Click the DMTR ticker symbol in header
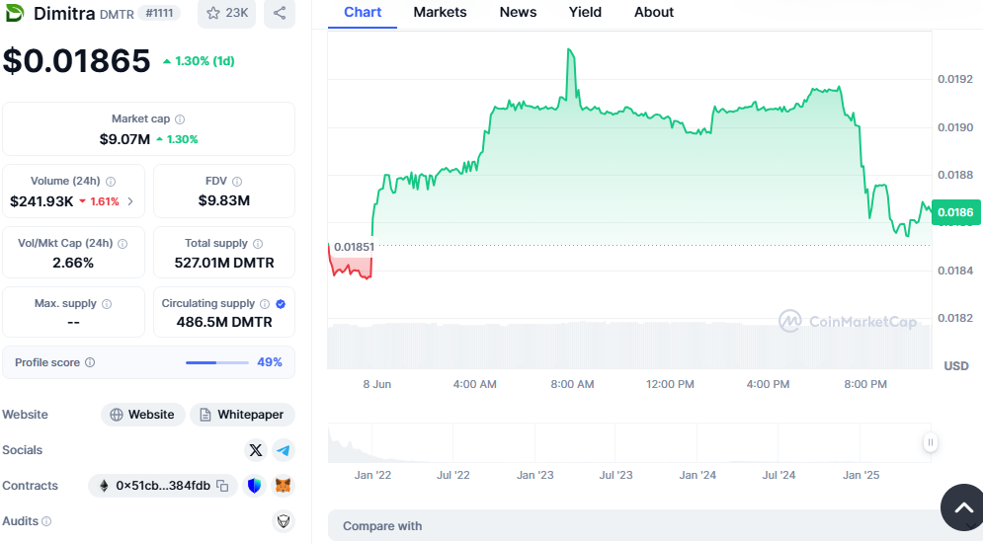Viewport: 983px width, 544px height. click(117, 14)
